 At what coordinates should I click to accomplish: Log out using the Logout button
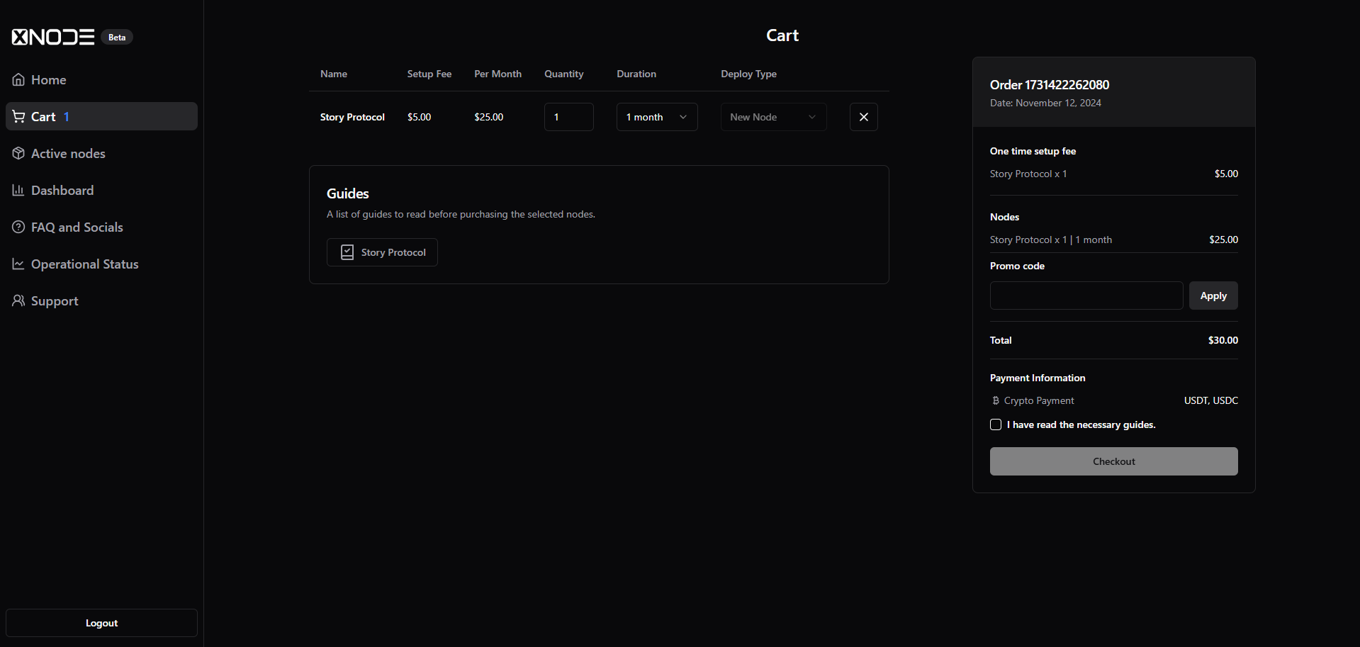(x=101, y=623)
